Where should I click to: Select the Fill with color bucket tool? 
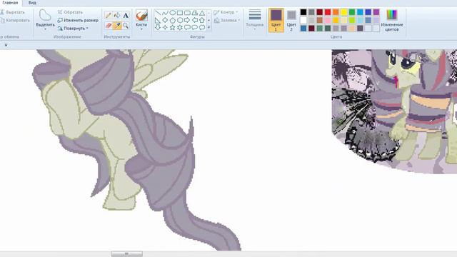tap(117, 15)
